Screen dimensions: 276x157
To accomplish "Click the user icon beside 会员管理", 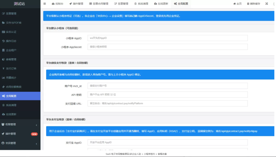I will coord(3,143).
